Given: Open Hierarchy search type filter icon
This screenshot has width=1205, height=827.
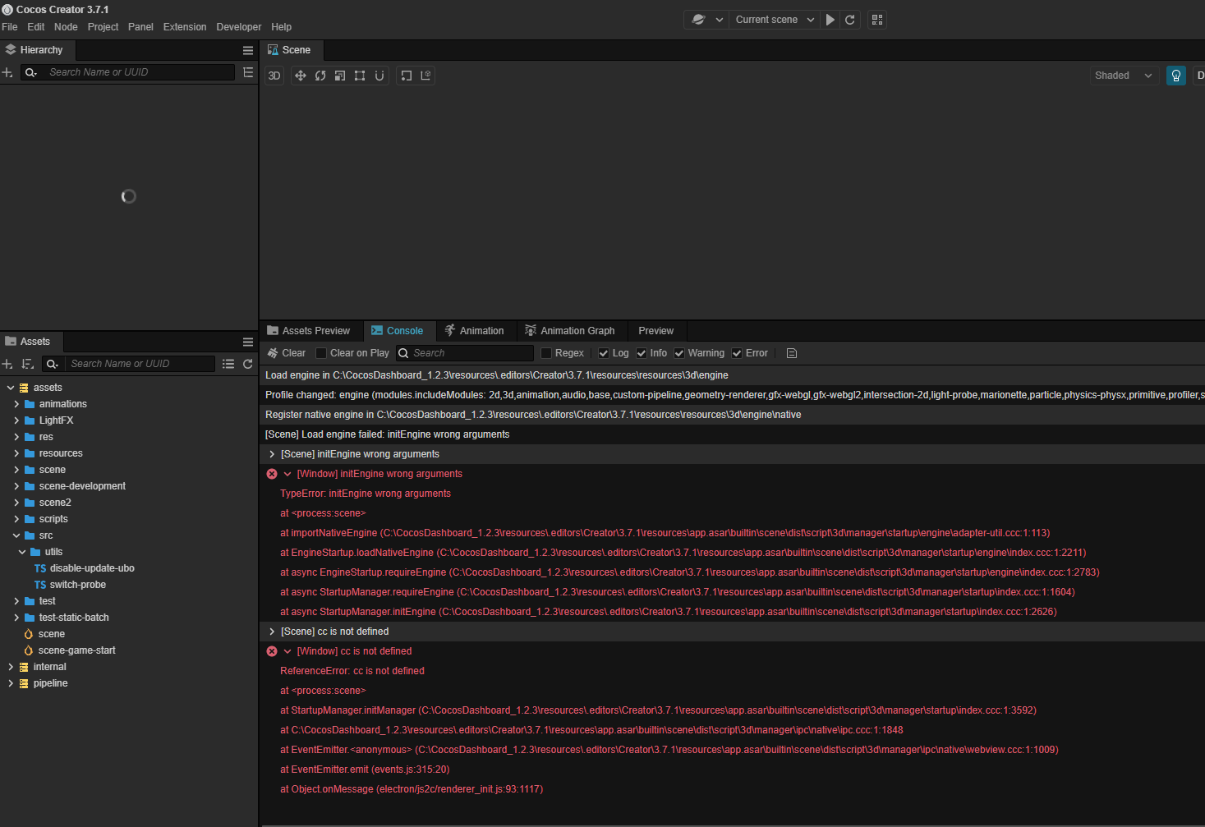Looking at the screenshot, I should tap(31, 72).
